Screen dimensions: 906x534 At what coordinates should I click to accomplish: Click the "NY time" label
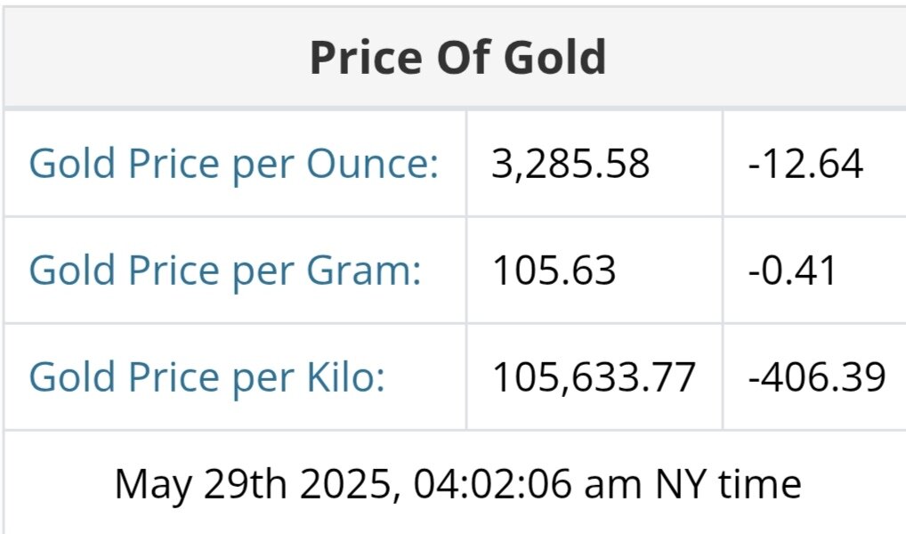click(x=729, y=485)
